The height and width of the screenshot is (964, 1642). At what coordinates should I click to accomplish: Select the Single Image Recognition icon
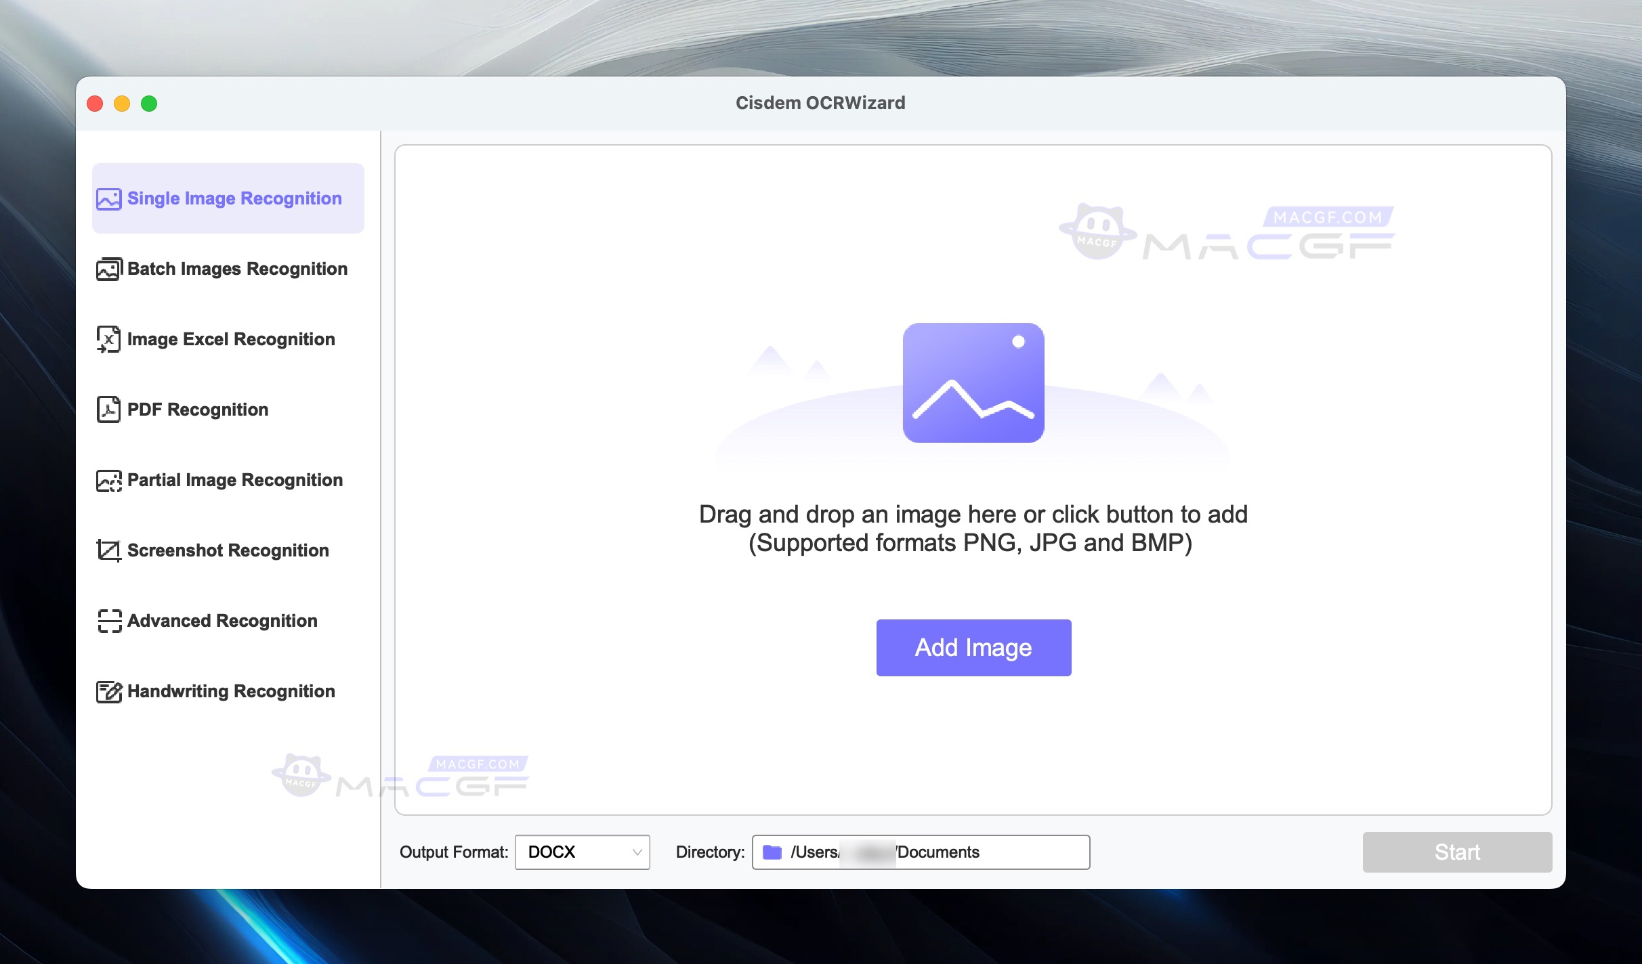click(108, 198)
